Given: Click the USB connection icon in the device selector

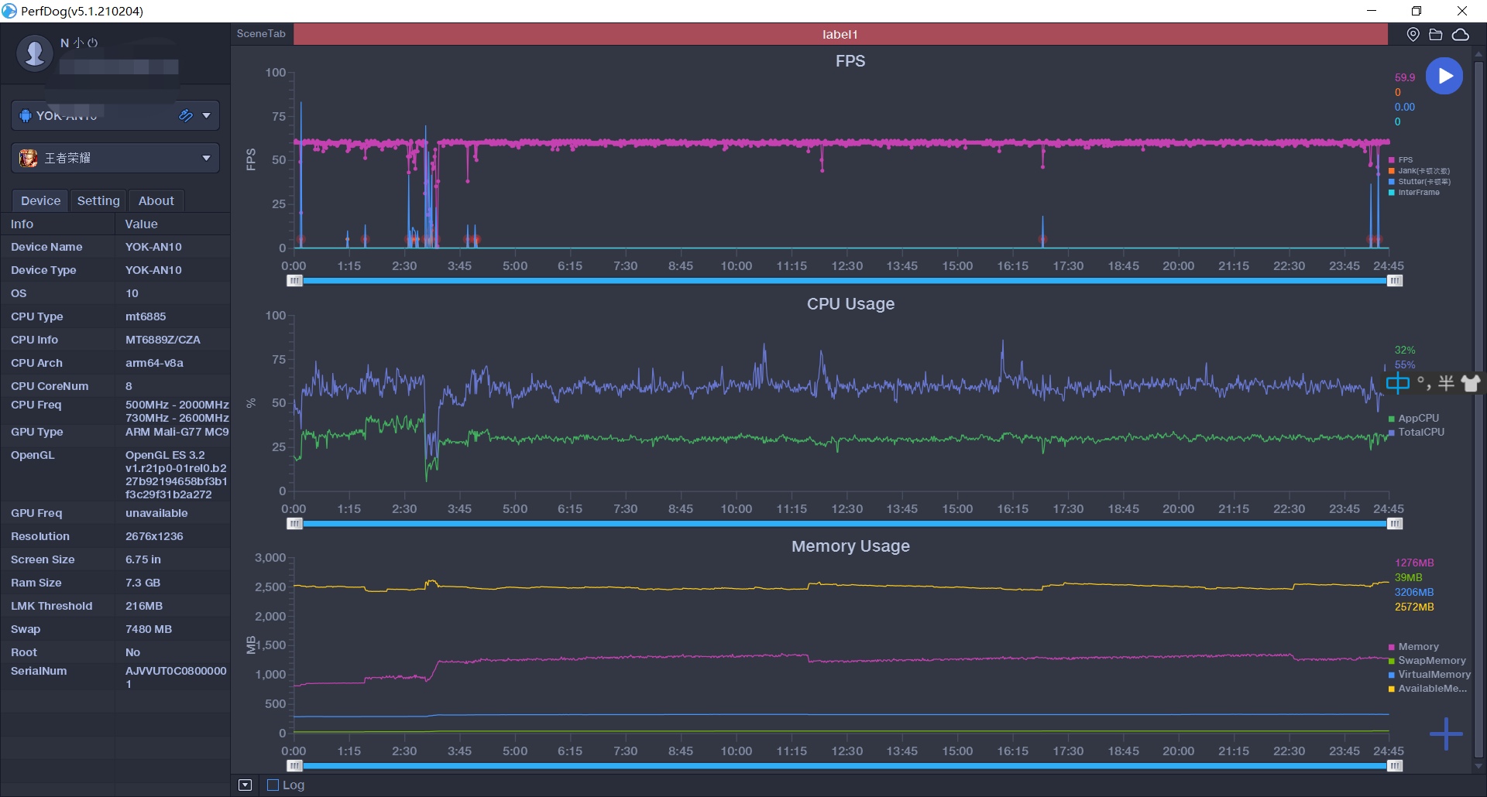Looking at the screenshot, I should coord(186,115).
